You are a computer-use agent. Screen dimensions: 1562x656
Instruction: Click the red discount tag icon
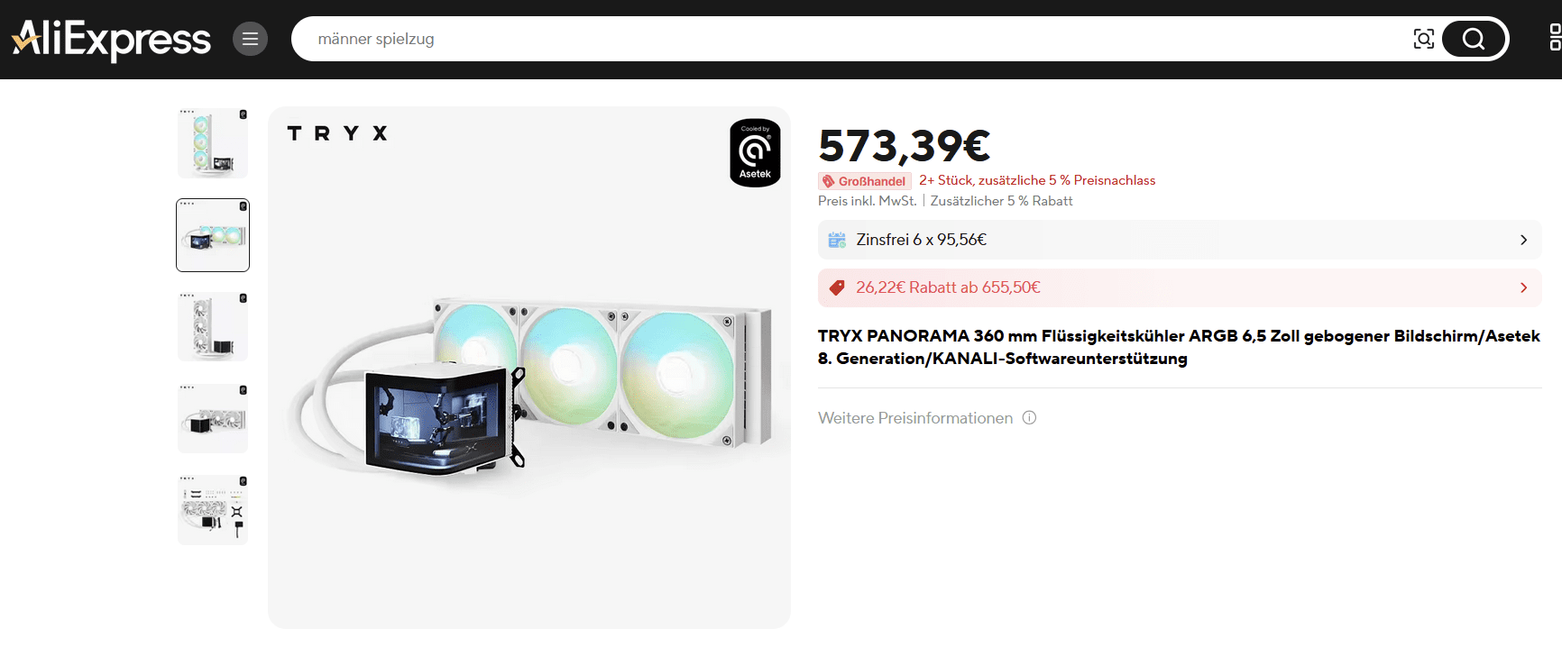coord(837,287)
